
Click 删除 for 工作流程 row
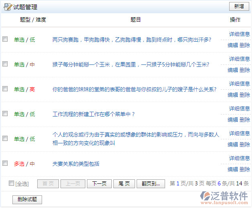(245, 120)
